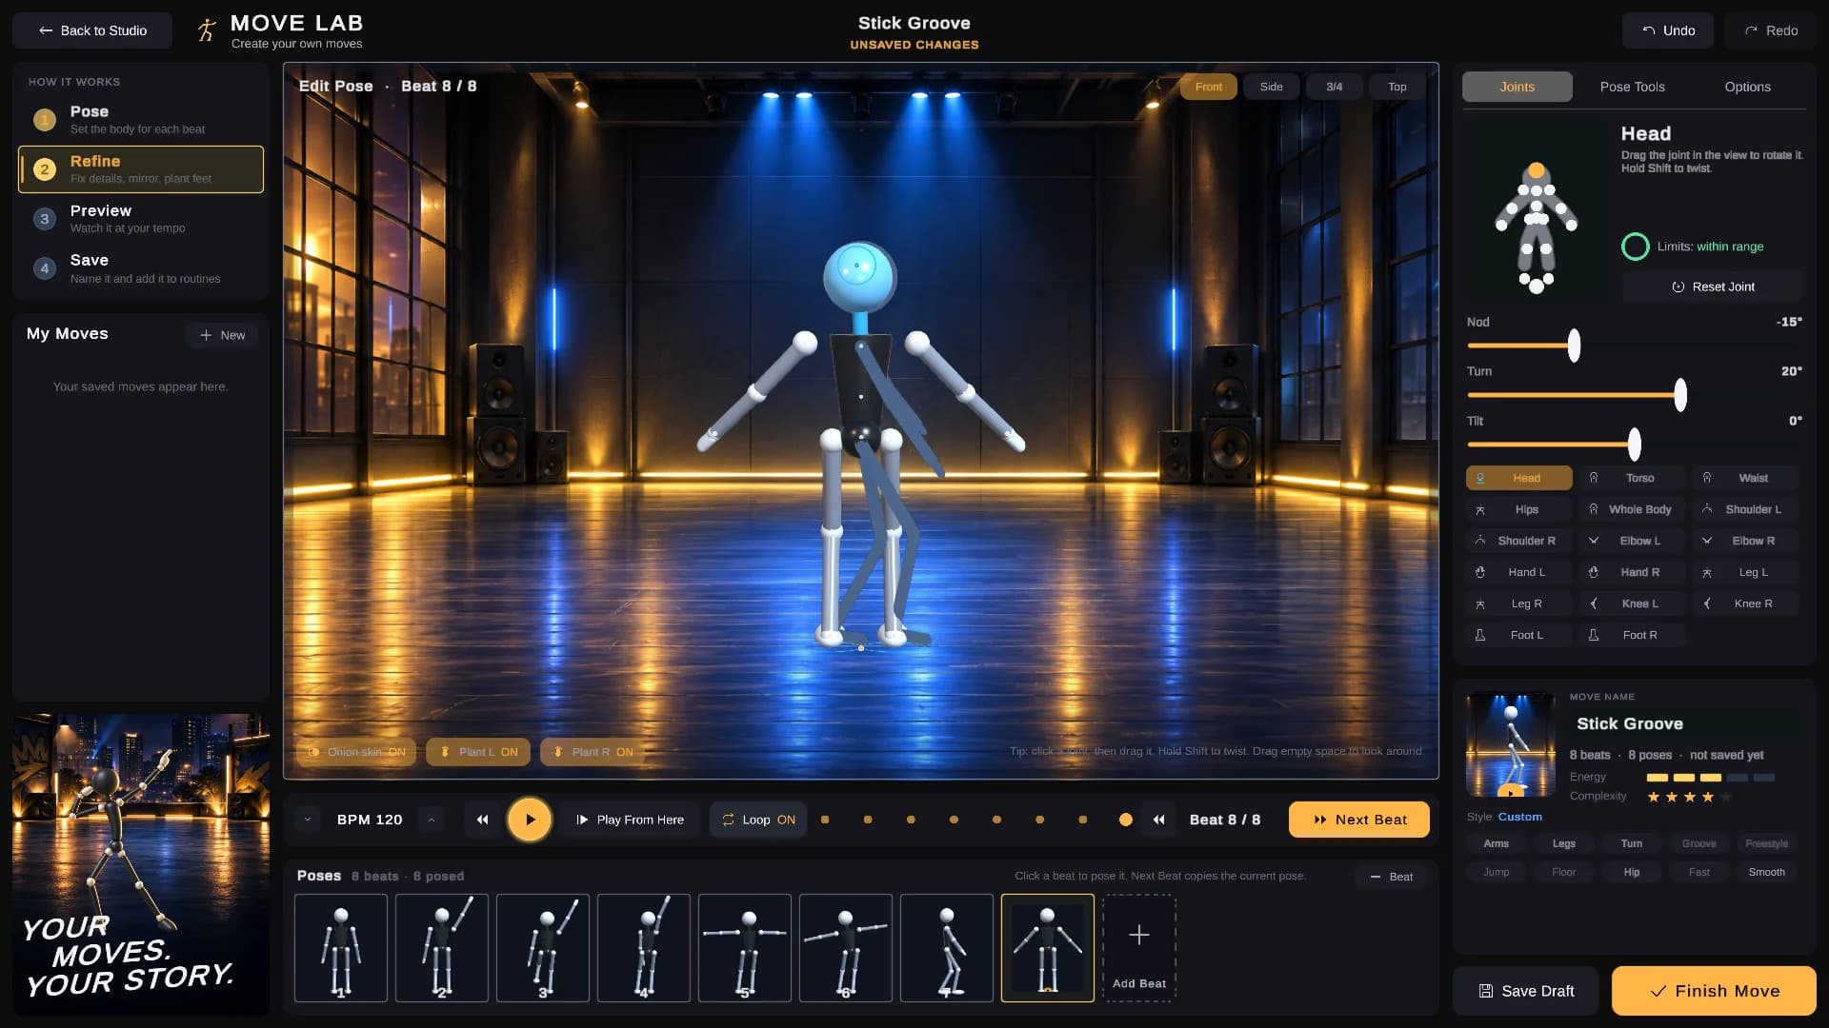Adjust the Nod slider handle
This screenshot has width=1829, height=1028.
click(1574, 346)
